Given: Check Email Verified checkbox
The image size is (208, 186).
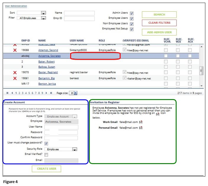Looking at the screenshot, I should [46, 155].
